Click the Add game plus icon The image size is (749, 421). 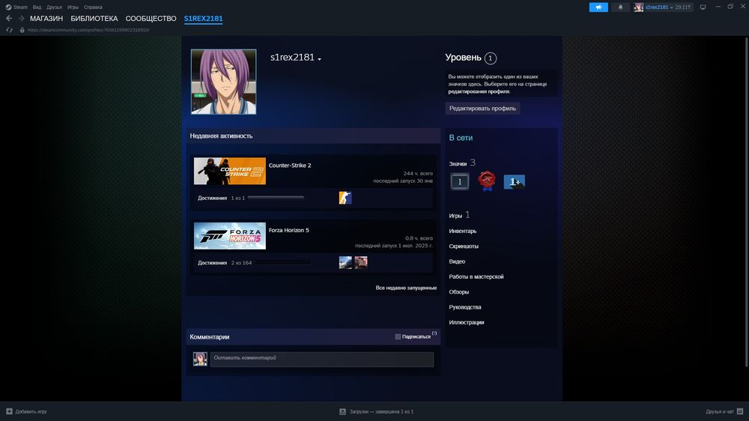point(9,411)
